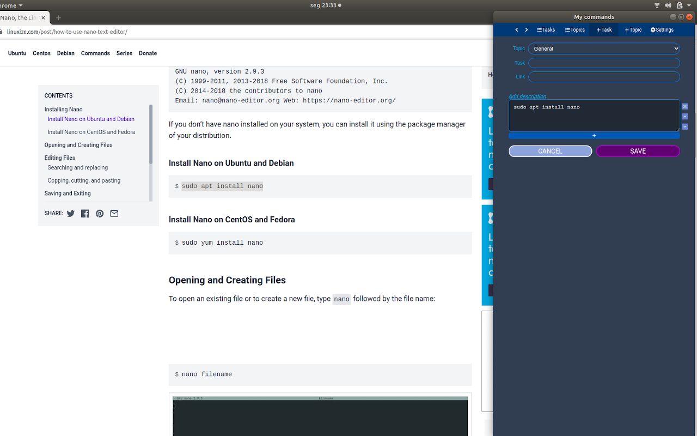The width and height of the screenshot is (697, 436).
Task: Click the sudo yum install nano code
Action: pos(222,243)
